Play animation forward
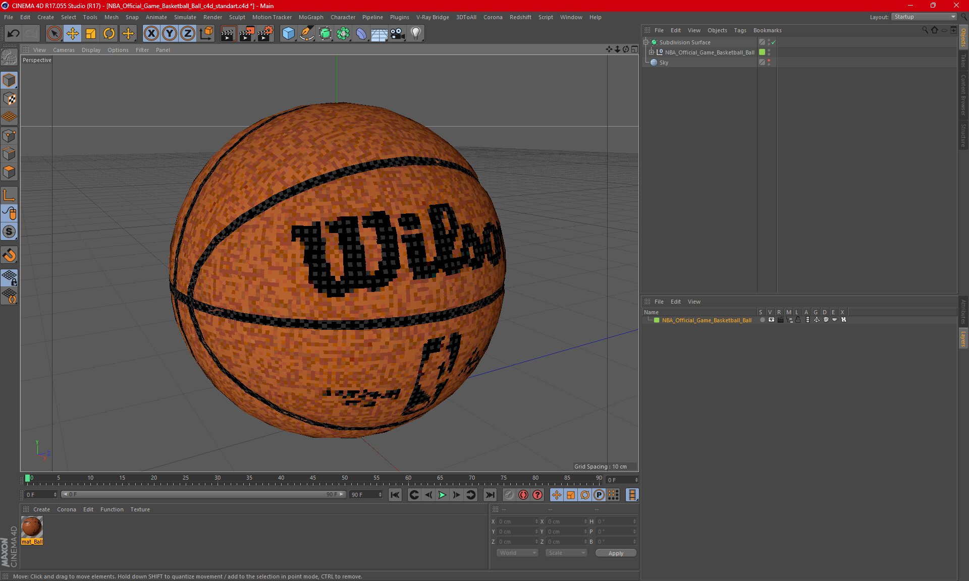The width and height of the screenshot is (969, 581). (442, 495)
